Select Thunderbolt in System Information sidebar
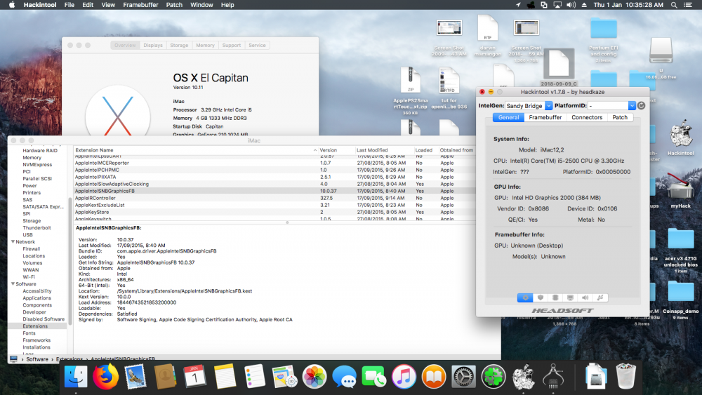The width and height of the screenshot is (702, 395). click(37, 228)
